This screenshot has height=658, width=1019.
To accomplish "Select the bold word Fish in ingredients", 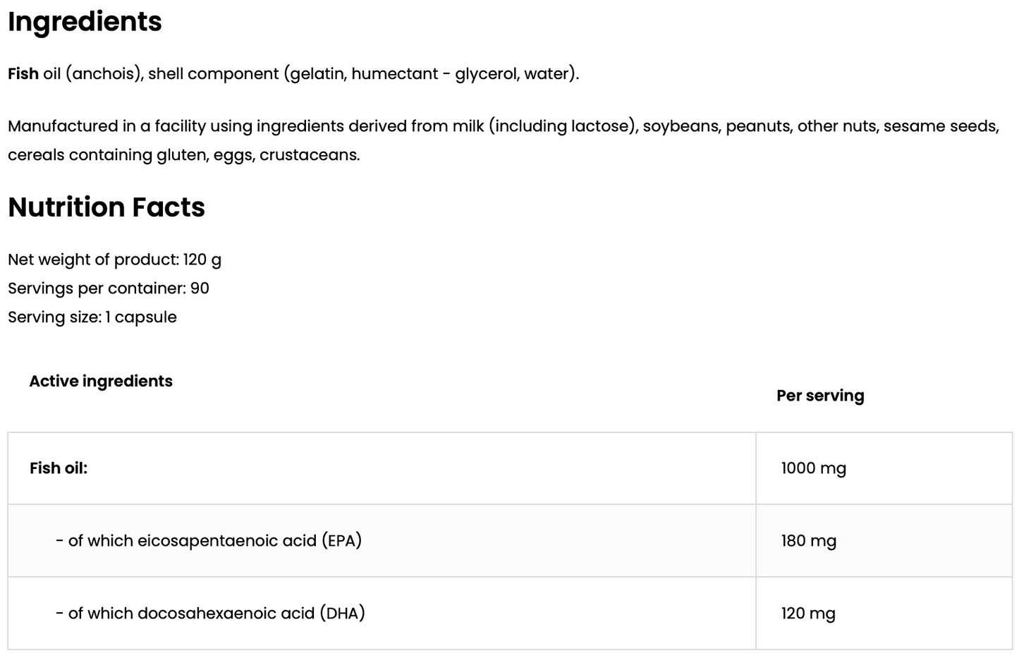I will 23,74.
